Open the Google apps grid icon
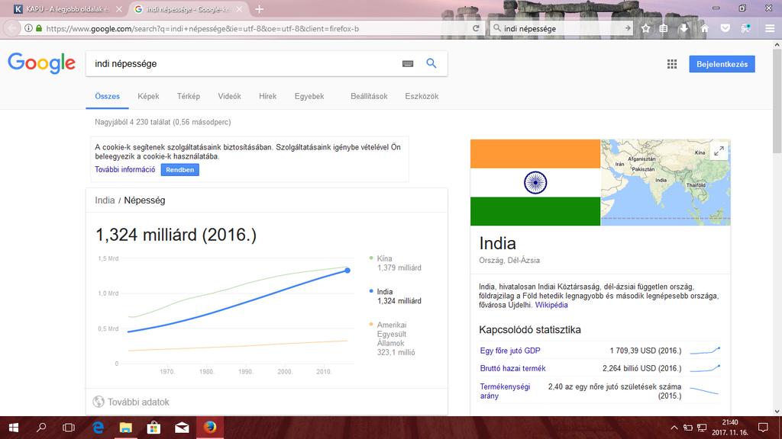The width and height of the screenshot is (782, 439). pyautogui.click(x=672, y=64)
